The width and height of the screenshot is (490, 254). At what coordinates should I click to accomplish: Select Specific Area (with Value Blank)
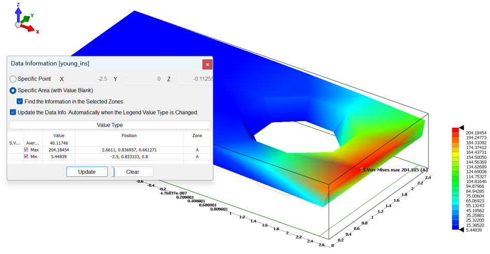coord(13,91)
